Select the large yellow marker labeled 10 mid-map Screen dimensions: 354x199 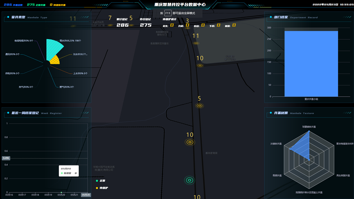click(189, 142)
